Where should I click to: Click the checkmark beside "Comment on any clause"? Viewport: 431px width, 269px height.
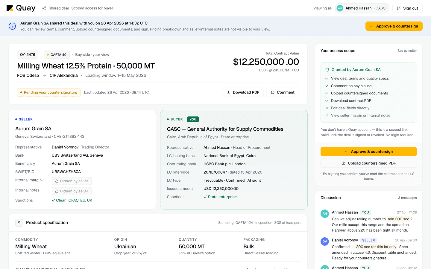(x=327, y=86)
